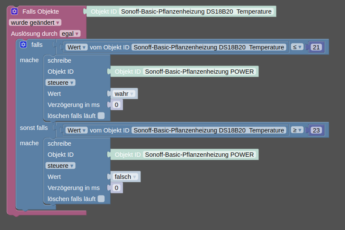Open the ≤ comparison operator dropdown
Viewport: 345px width, 230px height.
297,47
